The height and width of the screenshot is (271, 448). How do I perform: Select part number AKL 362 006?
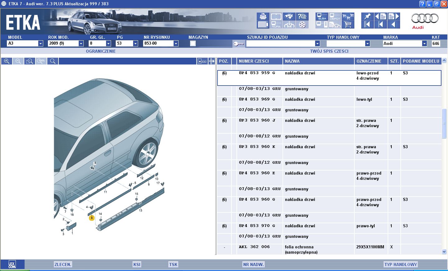click(254, 247)
